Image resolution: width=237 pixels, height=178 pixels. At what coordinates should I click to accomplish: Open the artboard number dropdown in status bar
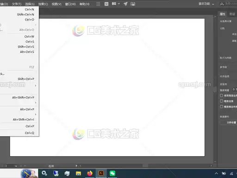[16, 166]
